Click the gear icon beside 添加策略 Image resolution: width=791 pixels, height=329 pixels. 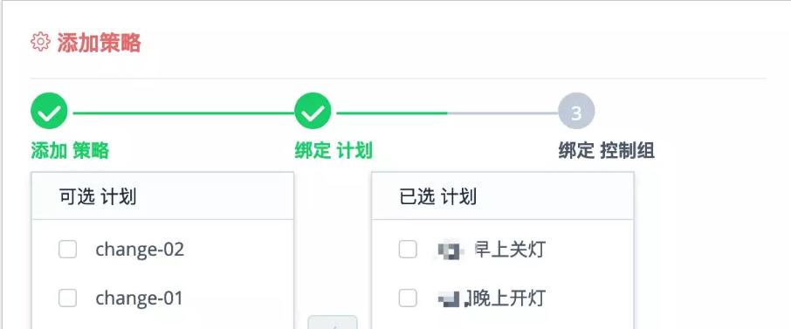pyautogui.click(x=40, y=42)
